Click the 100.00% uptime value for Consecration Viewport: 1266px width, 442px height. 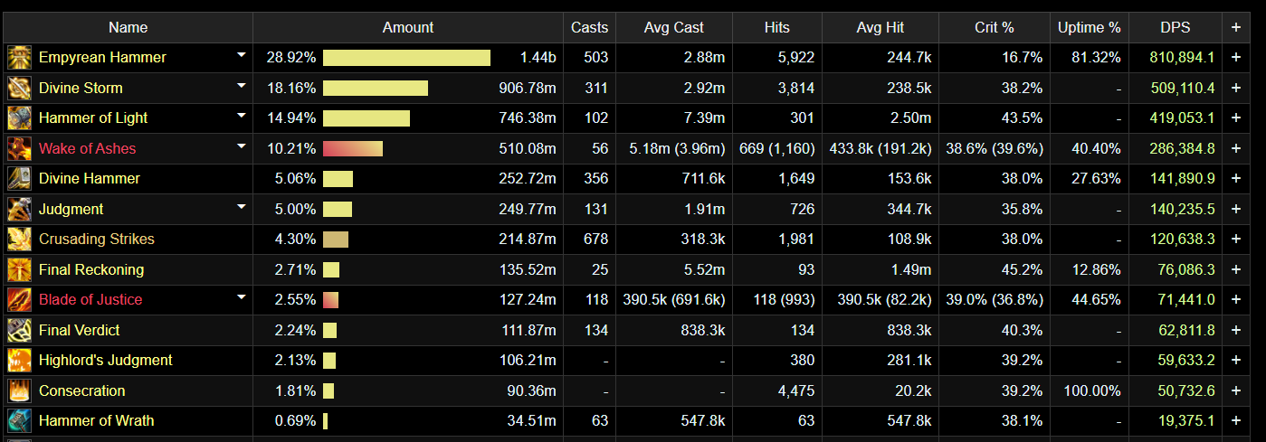coord(1092,391)
